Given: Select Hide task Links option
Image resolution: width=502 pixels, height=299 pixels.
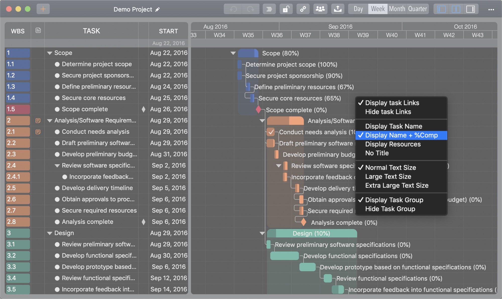Looking at the screenshot, I should (x=388, y=112).
